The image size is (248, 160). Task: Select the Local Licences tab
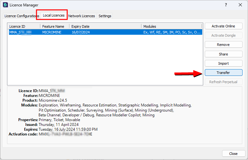54,15
